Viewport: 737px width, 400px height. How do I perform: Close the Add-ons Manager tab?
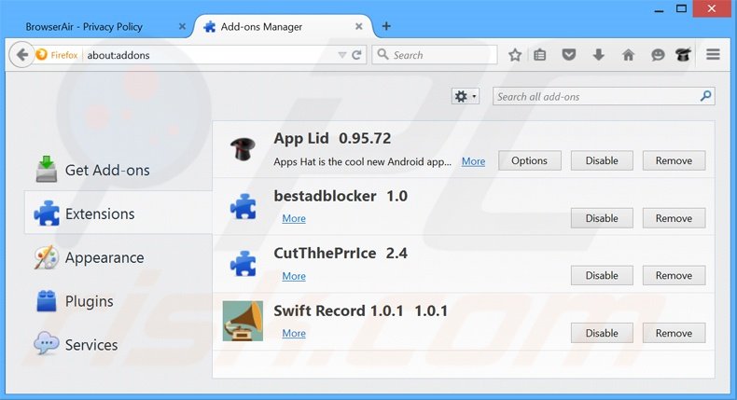358,27
